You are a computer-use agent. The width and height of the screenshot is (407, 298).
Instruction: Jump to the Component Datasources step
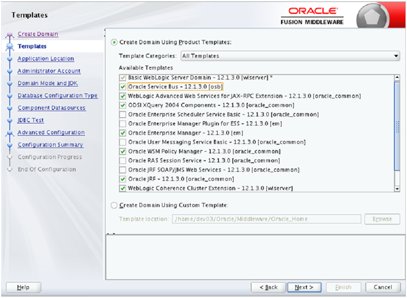pos(52,108)
